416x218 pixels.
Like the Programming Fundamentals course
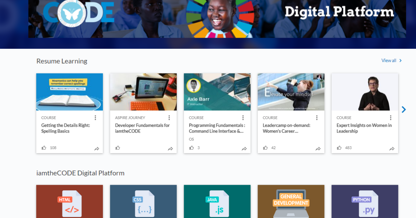click(192, 148)
